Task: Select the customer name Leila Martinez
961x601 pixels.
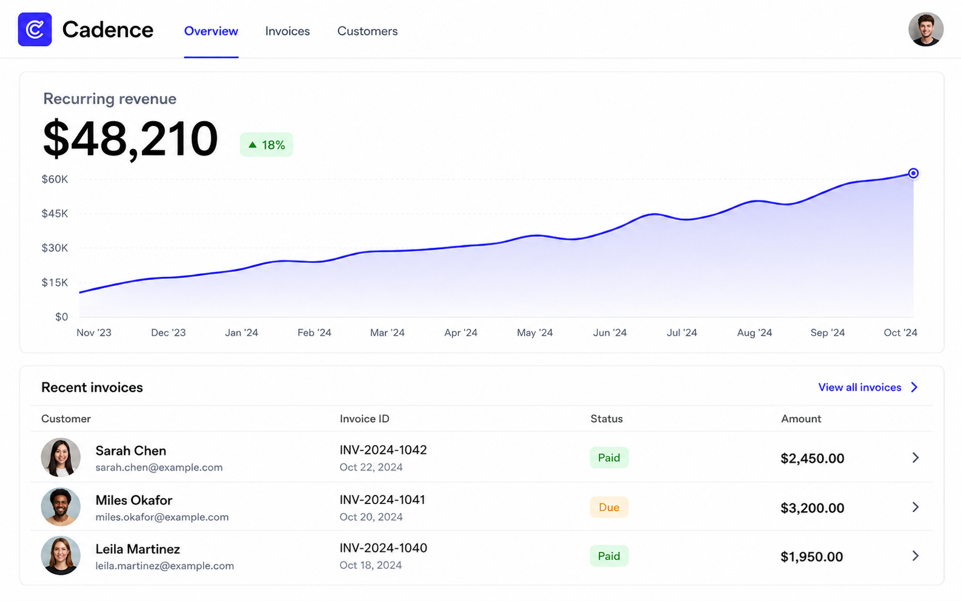Action: (138, 549)
